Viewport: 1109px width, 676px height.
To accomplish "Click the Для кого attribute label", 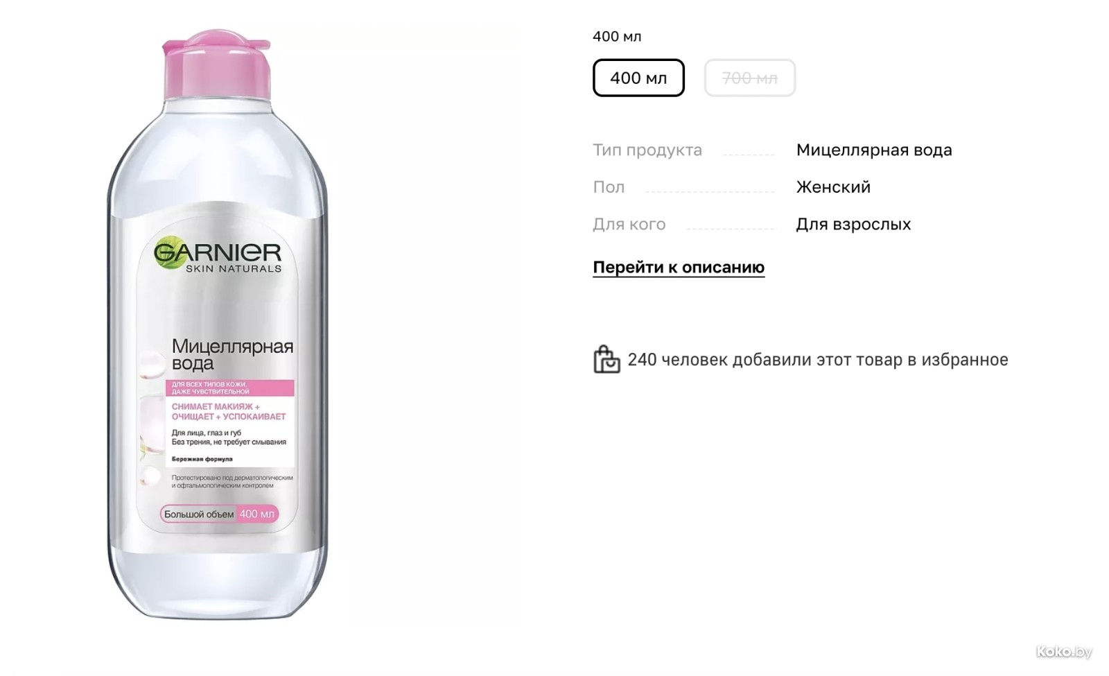I will pos(629,224).
